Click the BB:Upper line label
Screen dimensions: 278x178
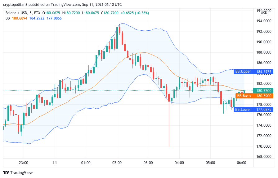pos(243,72)
